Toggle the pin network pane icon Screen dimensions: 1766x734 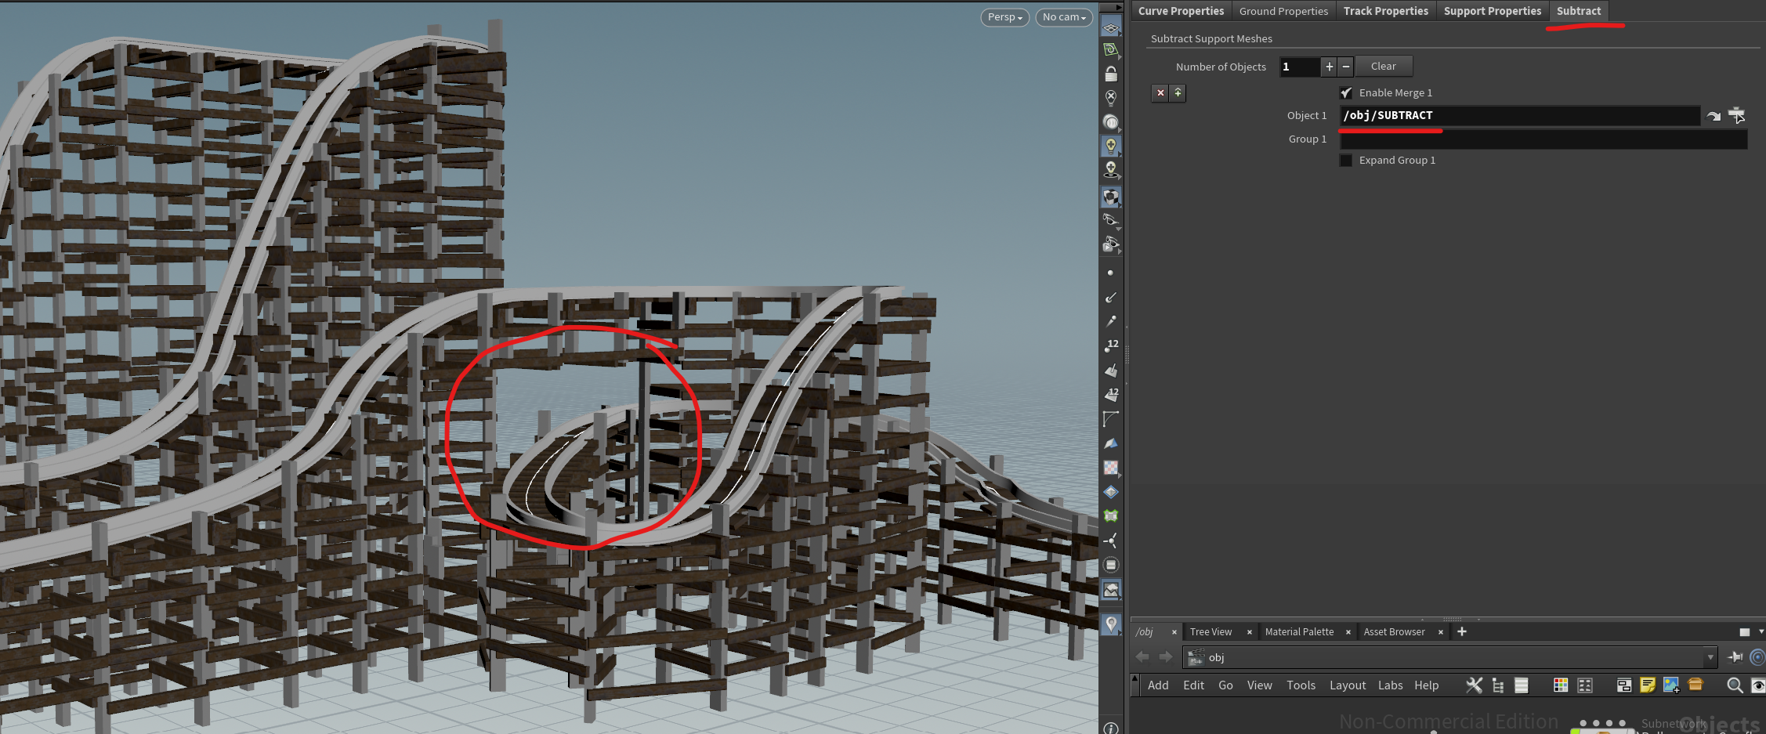point(1735,657)
